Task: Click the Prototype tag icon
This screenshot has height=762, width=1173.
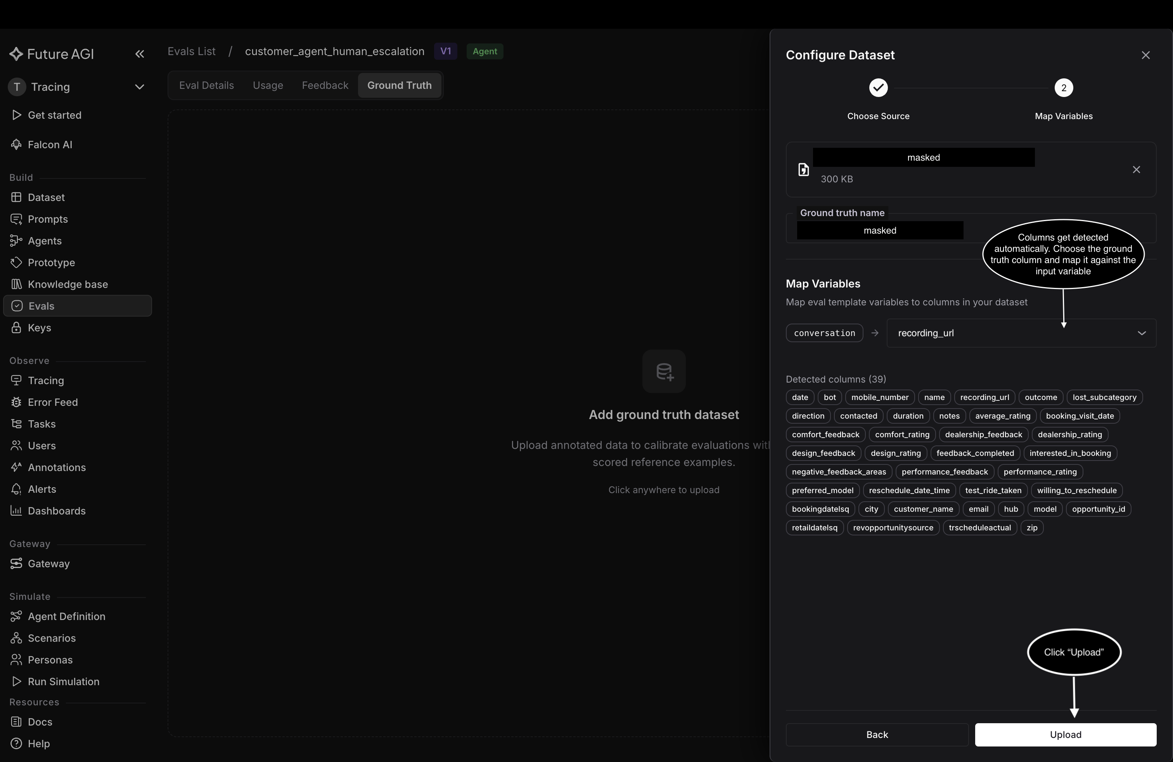Action: pyautogui.click(x=16, y=262)
